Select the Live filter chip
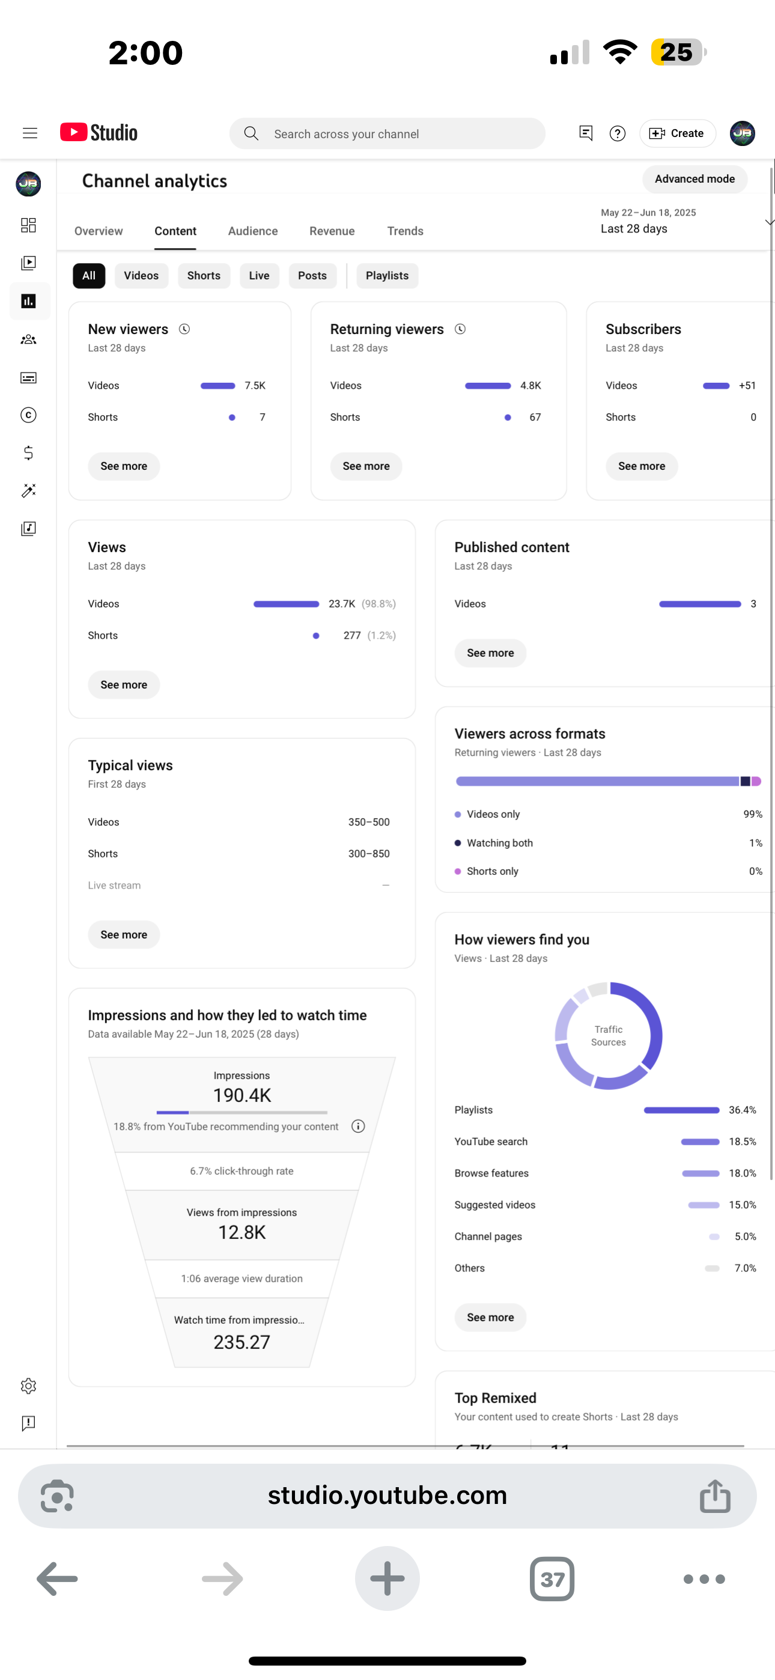This screenshot has height=1680, width=775. (x=259, y=276)
